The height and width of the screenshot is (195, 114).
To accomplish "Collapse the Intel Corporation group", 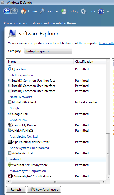I will tap(21, 75).
